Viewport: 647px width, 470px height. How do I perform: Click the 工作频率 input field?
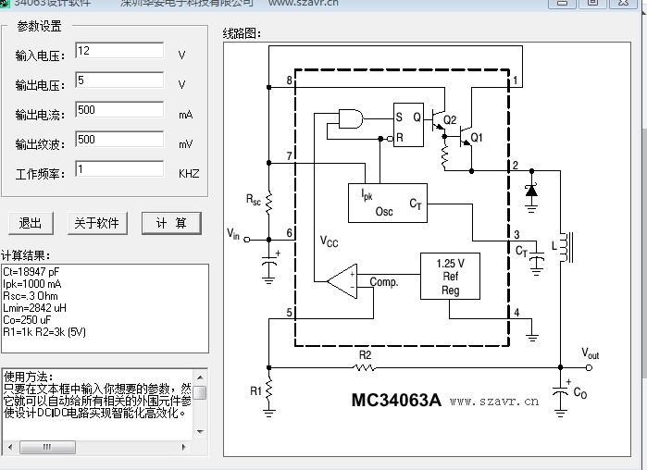(119, 169)
